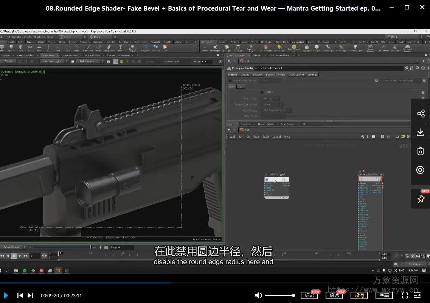Enter fullscreen mode
Viewport: 430px width, 303px height.
pyautogui.click(x=405, y=295)
